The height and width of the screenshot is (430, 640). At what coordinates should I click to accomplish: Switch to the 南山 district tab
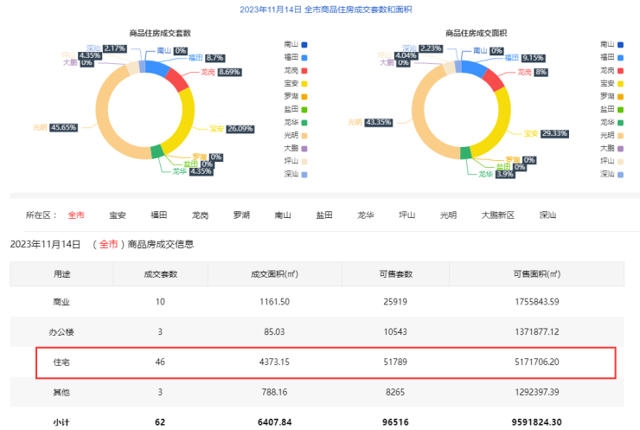coord(283,215)
